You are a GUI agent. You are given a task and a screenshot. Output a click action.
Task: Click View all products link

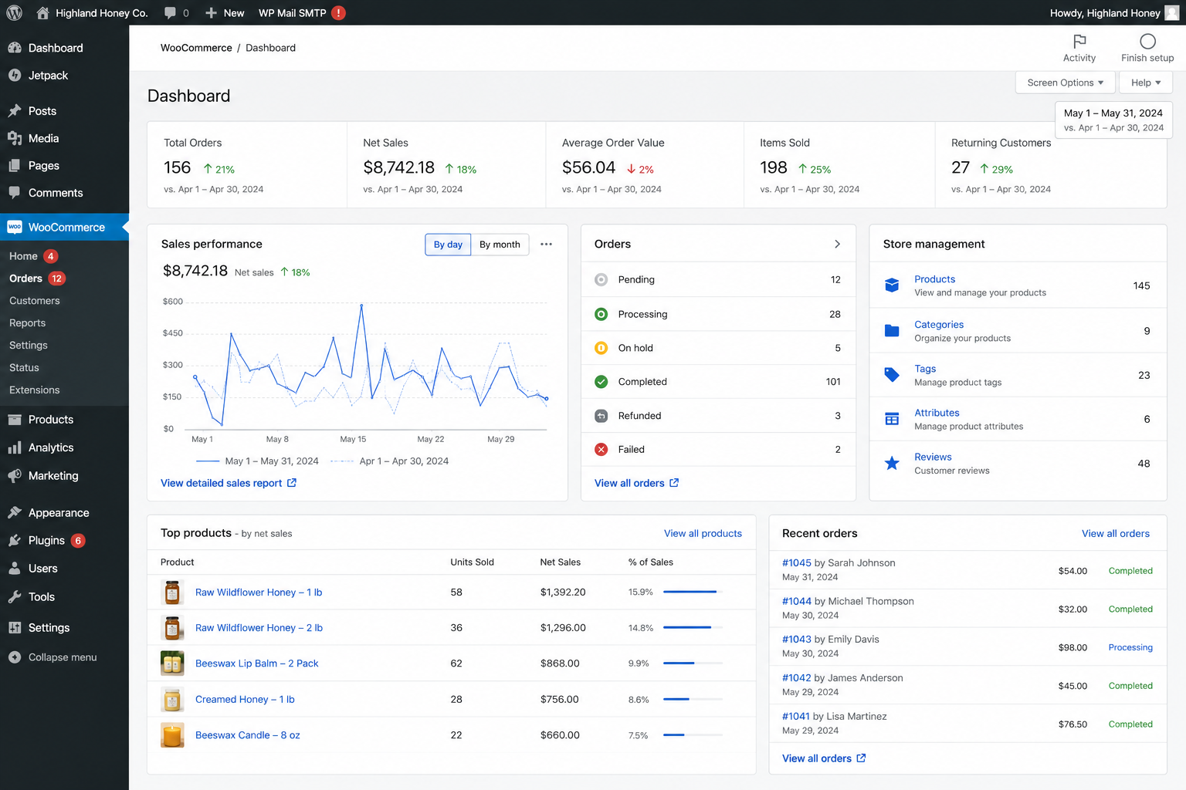coord(703,533)
